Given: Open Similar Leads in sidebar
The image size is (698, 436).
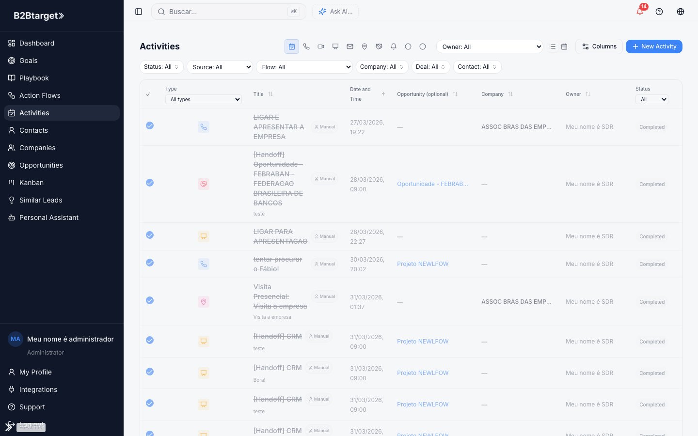Looking at the screenshot, I should 62,200.
